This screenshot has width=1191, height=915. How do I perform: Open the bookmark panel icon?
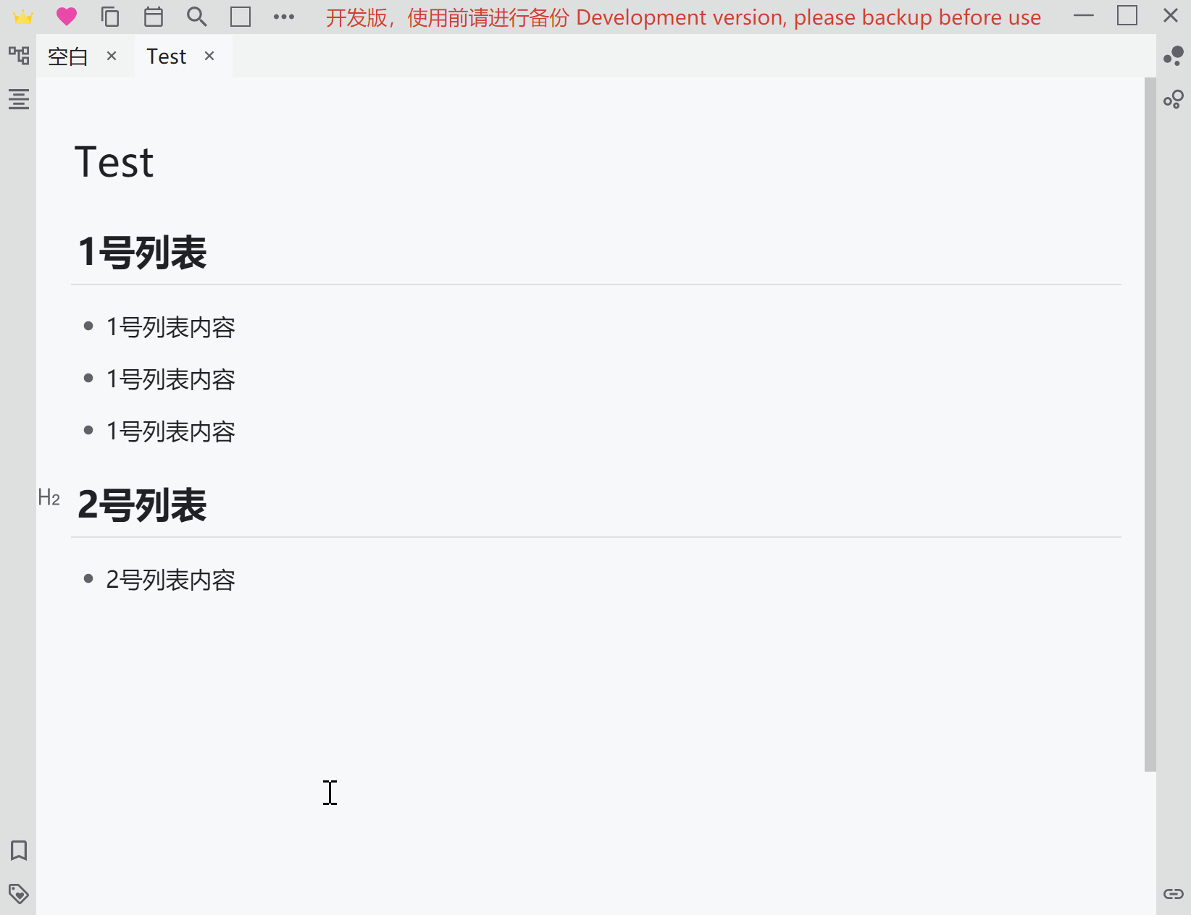[19, 851]
